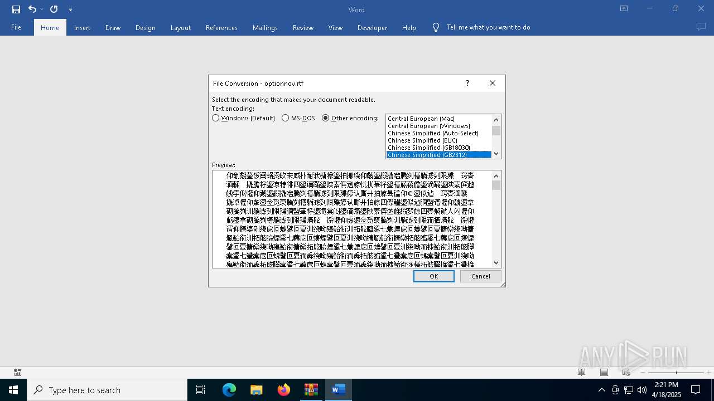The height and width of the screenshot is (401, 714).
Task: Open WinRAR from taskbar
Action: click(311, 390)
